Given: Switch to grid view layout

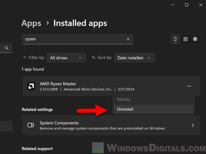Looking at the screenshot, I should [x=185, y=39].
